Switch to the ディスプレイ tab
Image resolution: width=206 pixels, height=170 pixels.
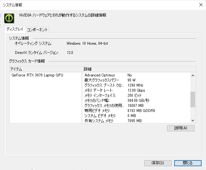point(15,29)
